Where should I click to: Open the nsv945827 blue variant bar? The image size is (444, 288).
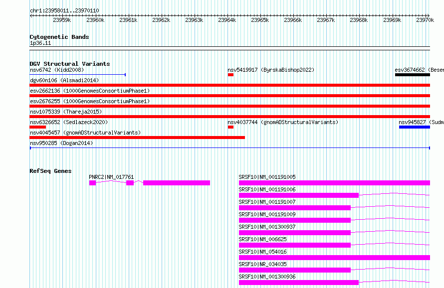point(414,127)
